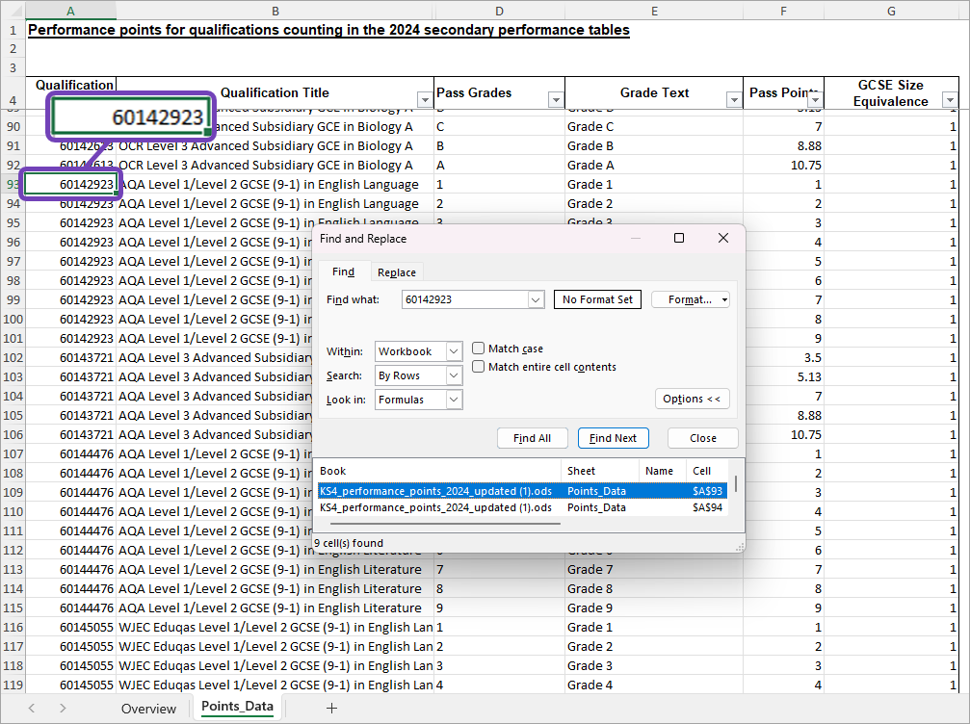Viewport: 970px width, 724px height.
Task: Click the next sheet navigation arrow
Action: 61,707
